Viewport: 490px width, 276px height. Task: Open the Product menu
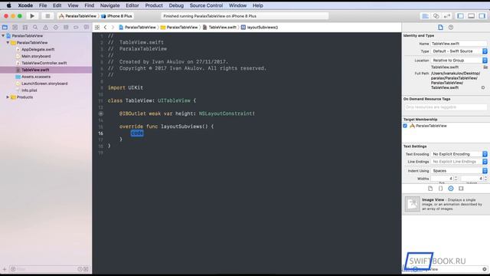pyautogui.click(x=154, y=5)
